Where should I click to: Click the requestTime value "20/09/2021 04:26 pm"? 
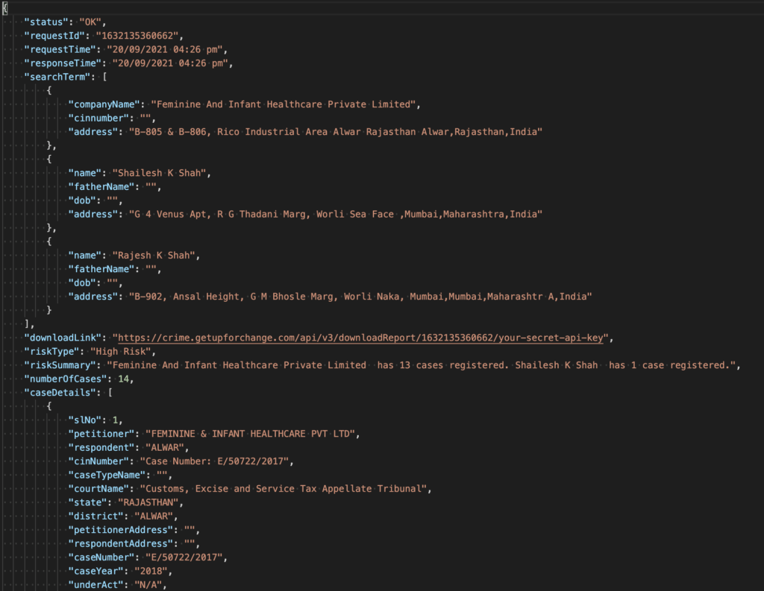point(165,50)
